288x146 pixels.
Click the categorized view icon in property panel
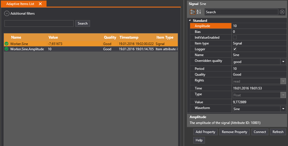(192, 12)
